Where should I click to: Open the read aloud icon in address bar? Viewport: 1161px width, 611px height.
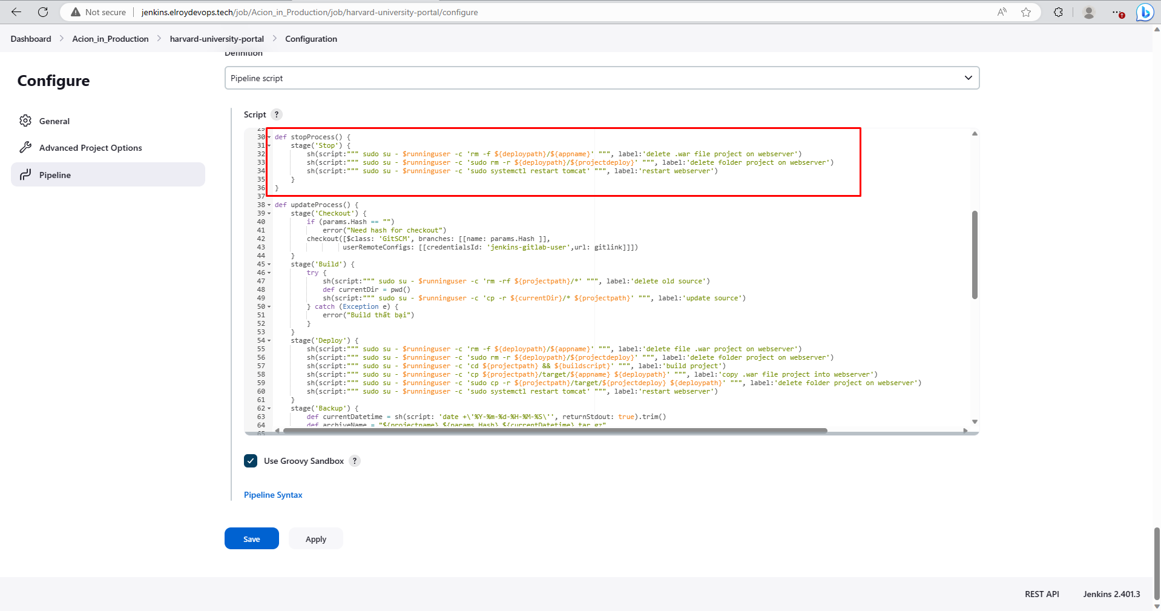click(1002, 12)
